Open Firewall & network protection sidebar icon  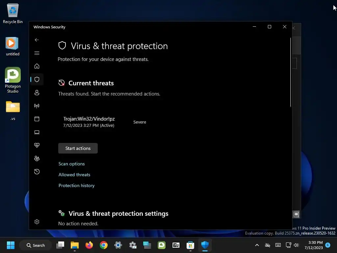click(x=37, y=106)
